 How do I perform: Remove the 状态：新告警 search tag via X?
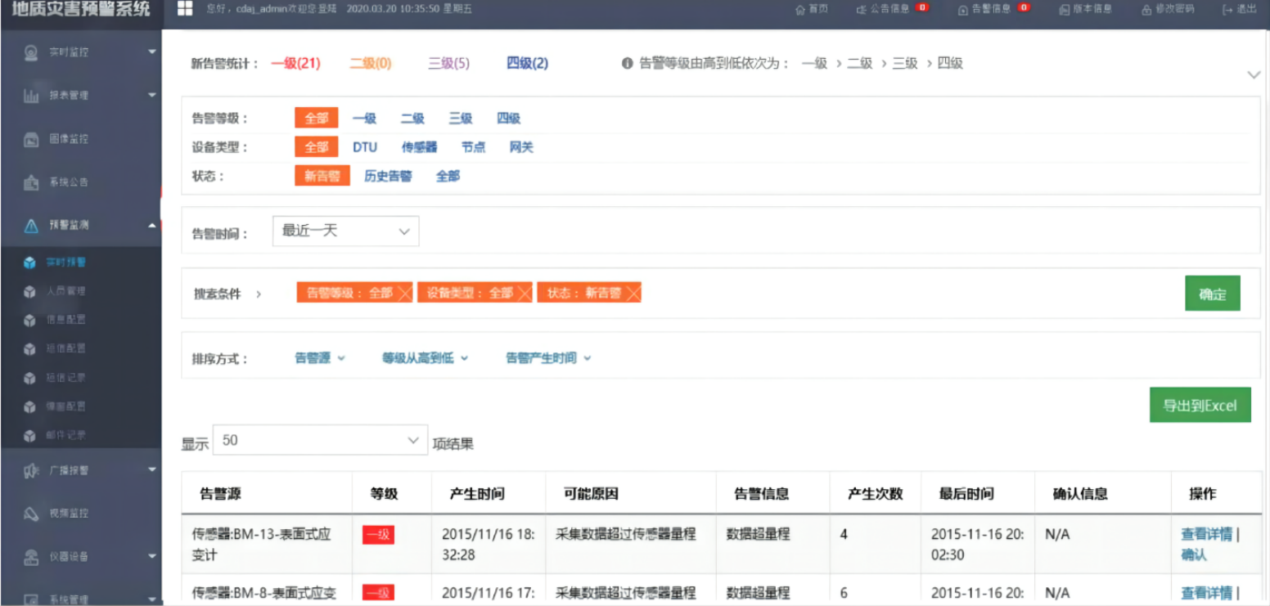click(633, 294)
